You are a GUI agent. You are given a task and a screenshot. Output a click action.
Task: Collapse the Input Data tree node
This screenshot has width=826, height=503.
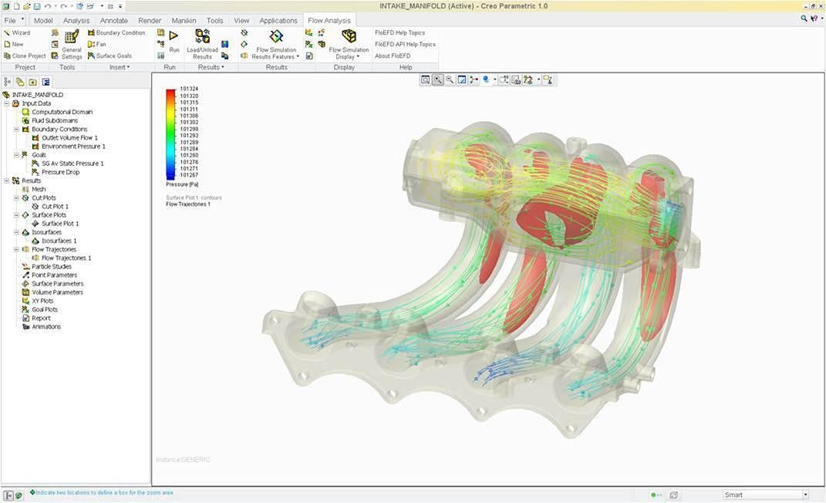tap(7, 103)
